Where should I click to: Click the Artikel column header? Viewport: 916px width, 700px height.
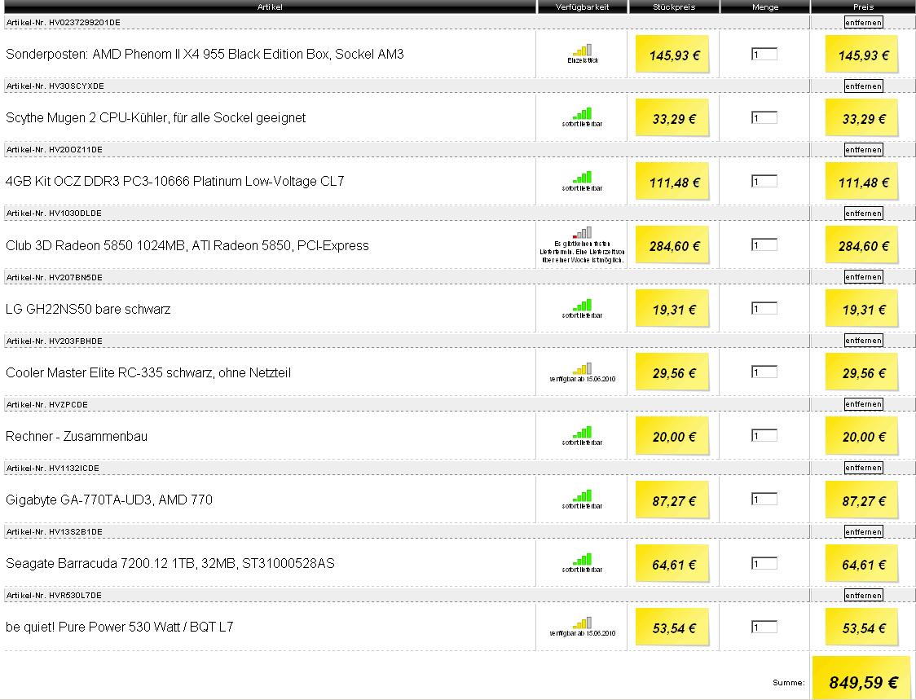(x=269, y=7)
